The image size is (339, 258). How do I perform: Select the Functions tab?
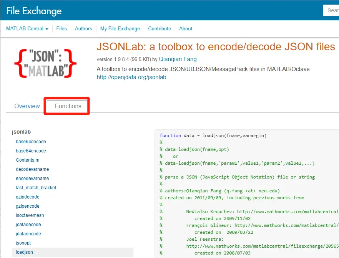(x=68, y=106)
